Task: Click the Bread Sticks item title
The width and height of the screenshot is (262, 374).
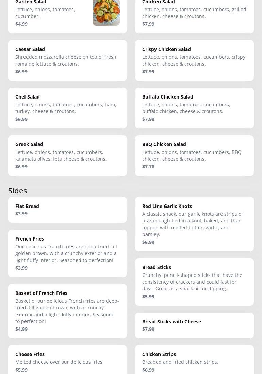Action: [157, 267]
